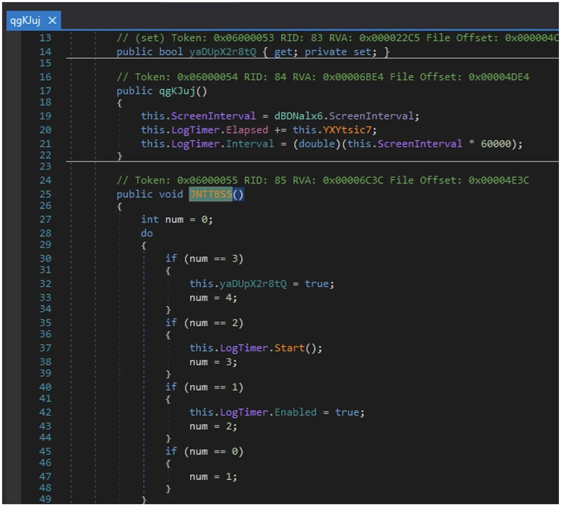
Task: Click LogTimer.Interval property on line 21
Action: [x=250, y=144]
